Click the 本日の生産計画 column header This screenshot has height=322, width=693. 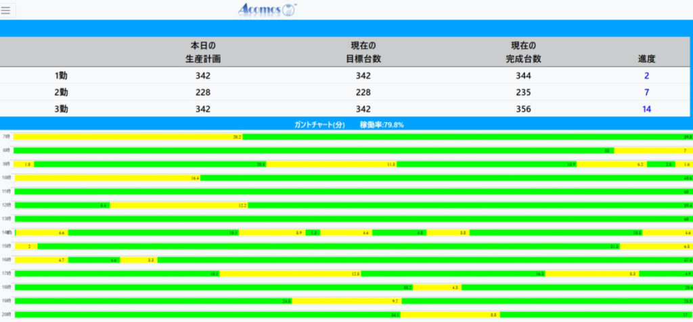pyautogui.click(x=203, y=53)
